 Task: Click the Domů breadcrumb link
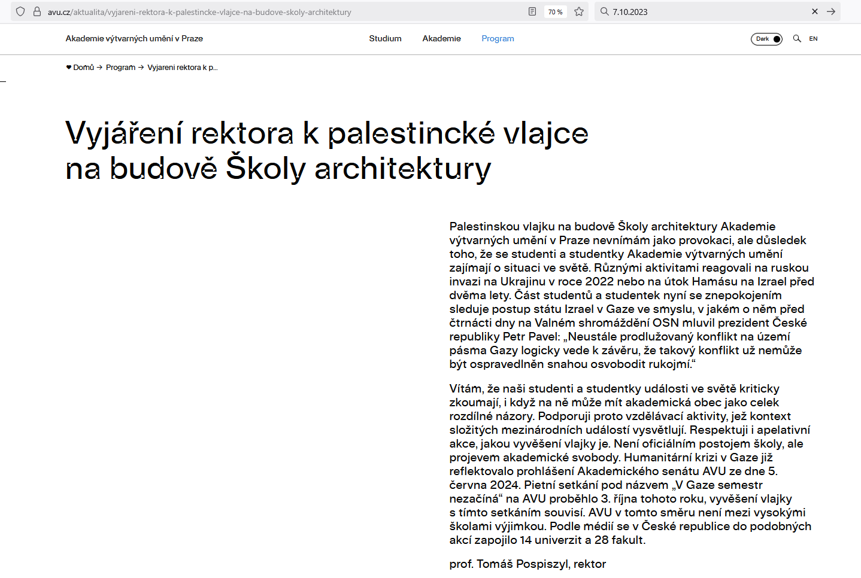(x=83, y=68)
